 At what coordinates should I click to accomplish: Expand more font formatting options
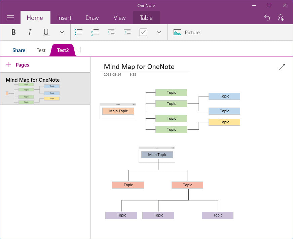point(62,32)
